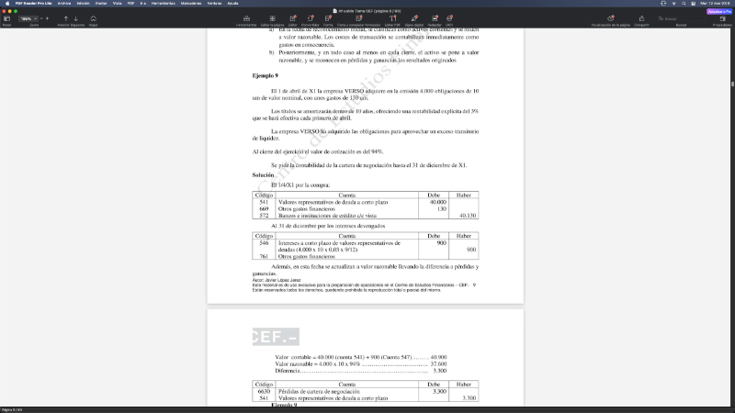
Task: Select the Editar PDF tool
Action: point(392,18)
